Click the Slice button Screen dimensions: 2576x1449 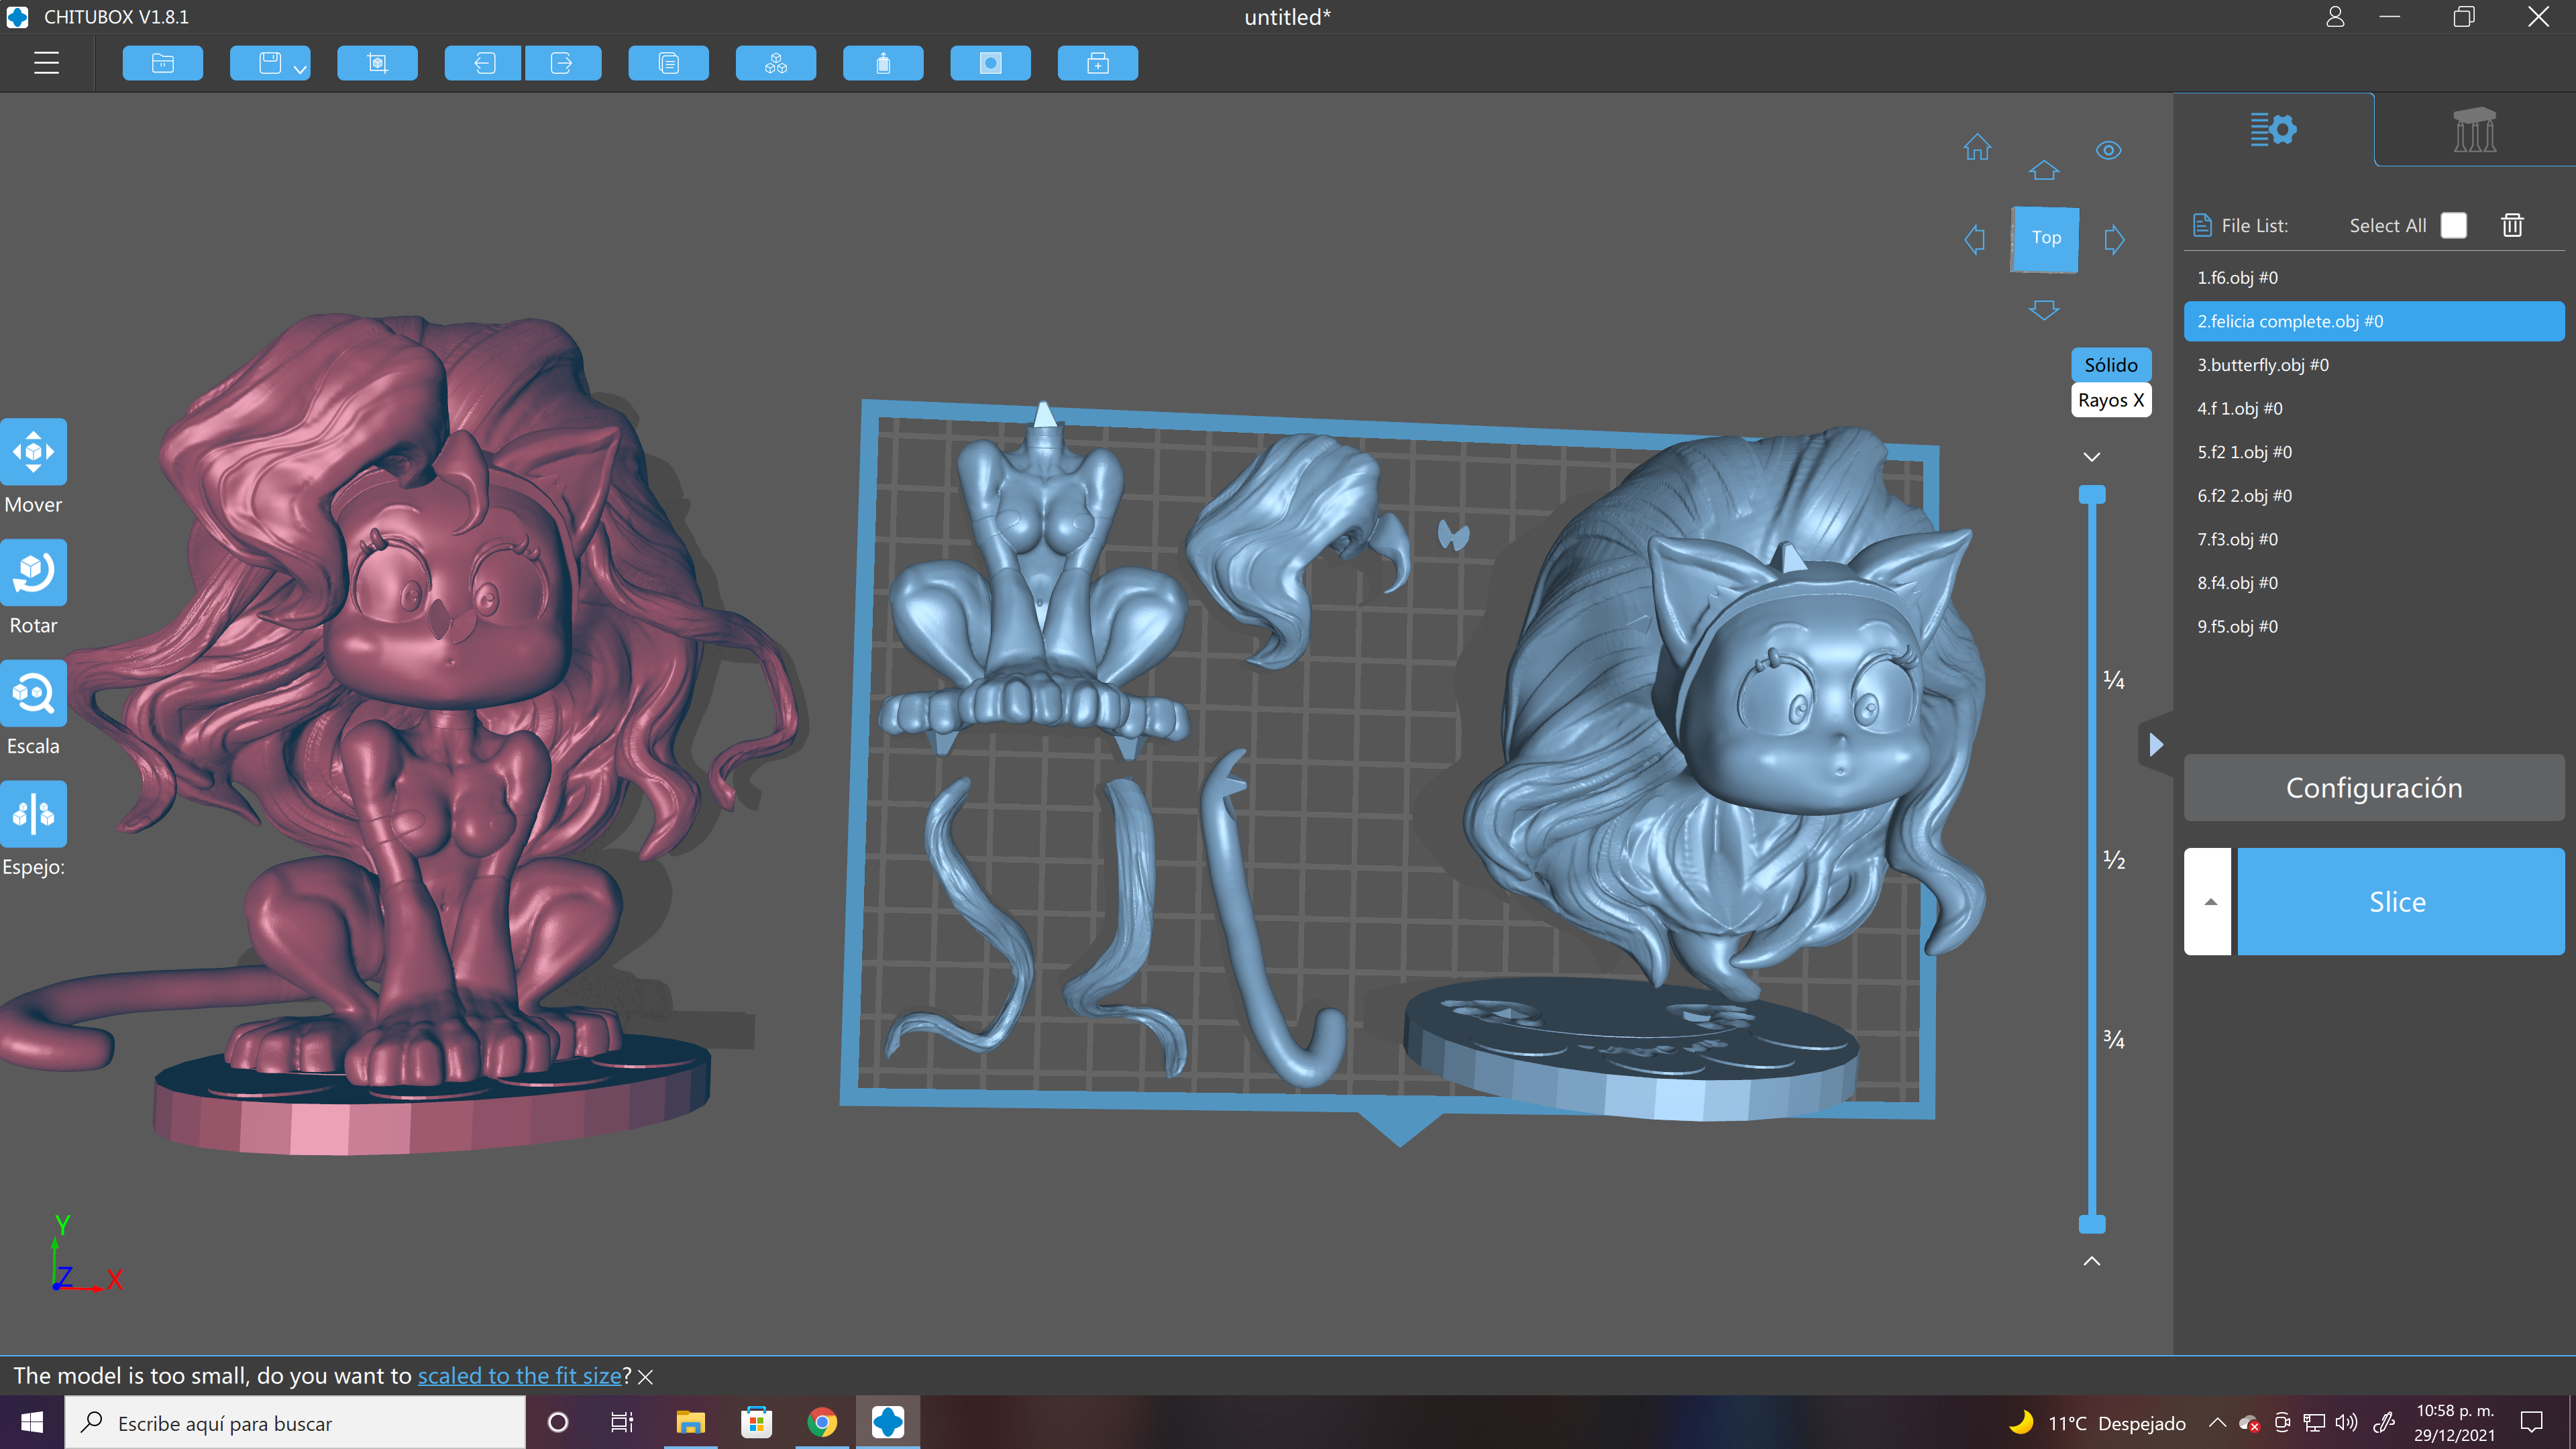coord(2400,902)
